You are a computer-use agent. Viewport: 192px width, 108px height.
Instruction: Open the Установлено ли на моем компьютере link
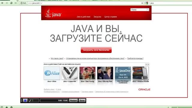[x=95, y=58]
